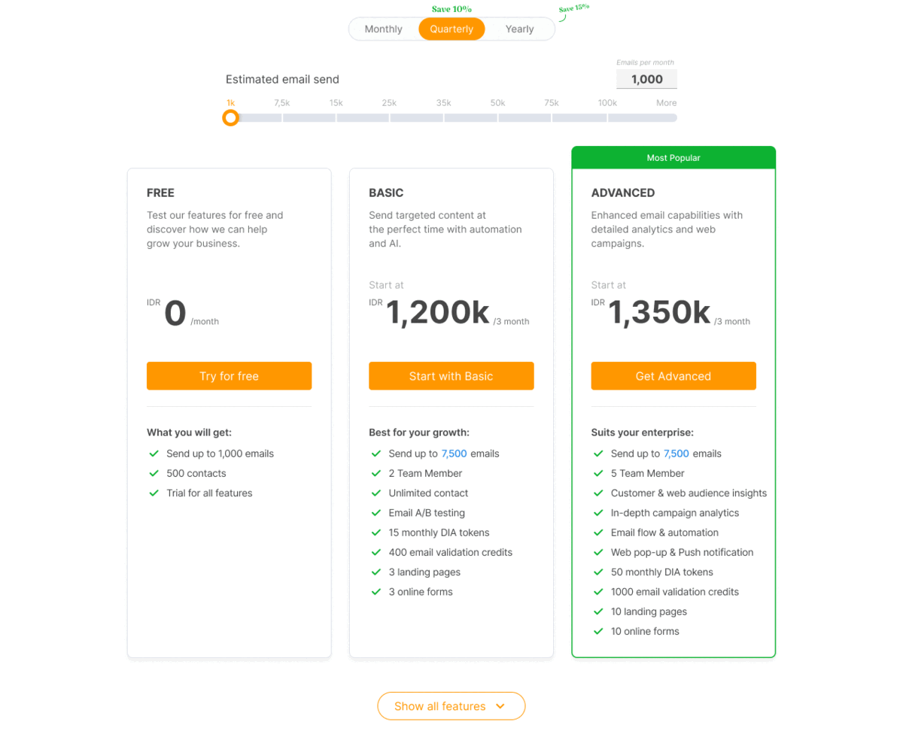The height and width of the screenshot is (737, 903).
Task: Click the checkmark next to "500 contacts"
Action: coord(154,473)
